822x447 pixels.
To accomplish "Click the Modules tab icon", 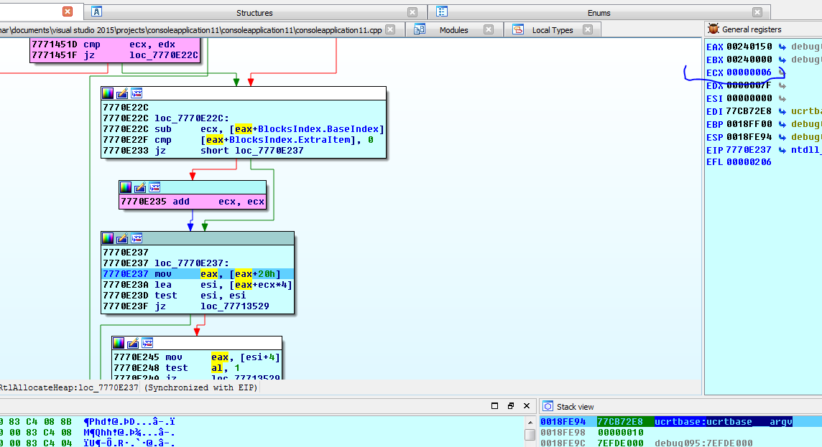I will click(419, 29).
